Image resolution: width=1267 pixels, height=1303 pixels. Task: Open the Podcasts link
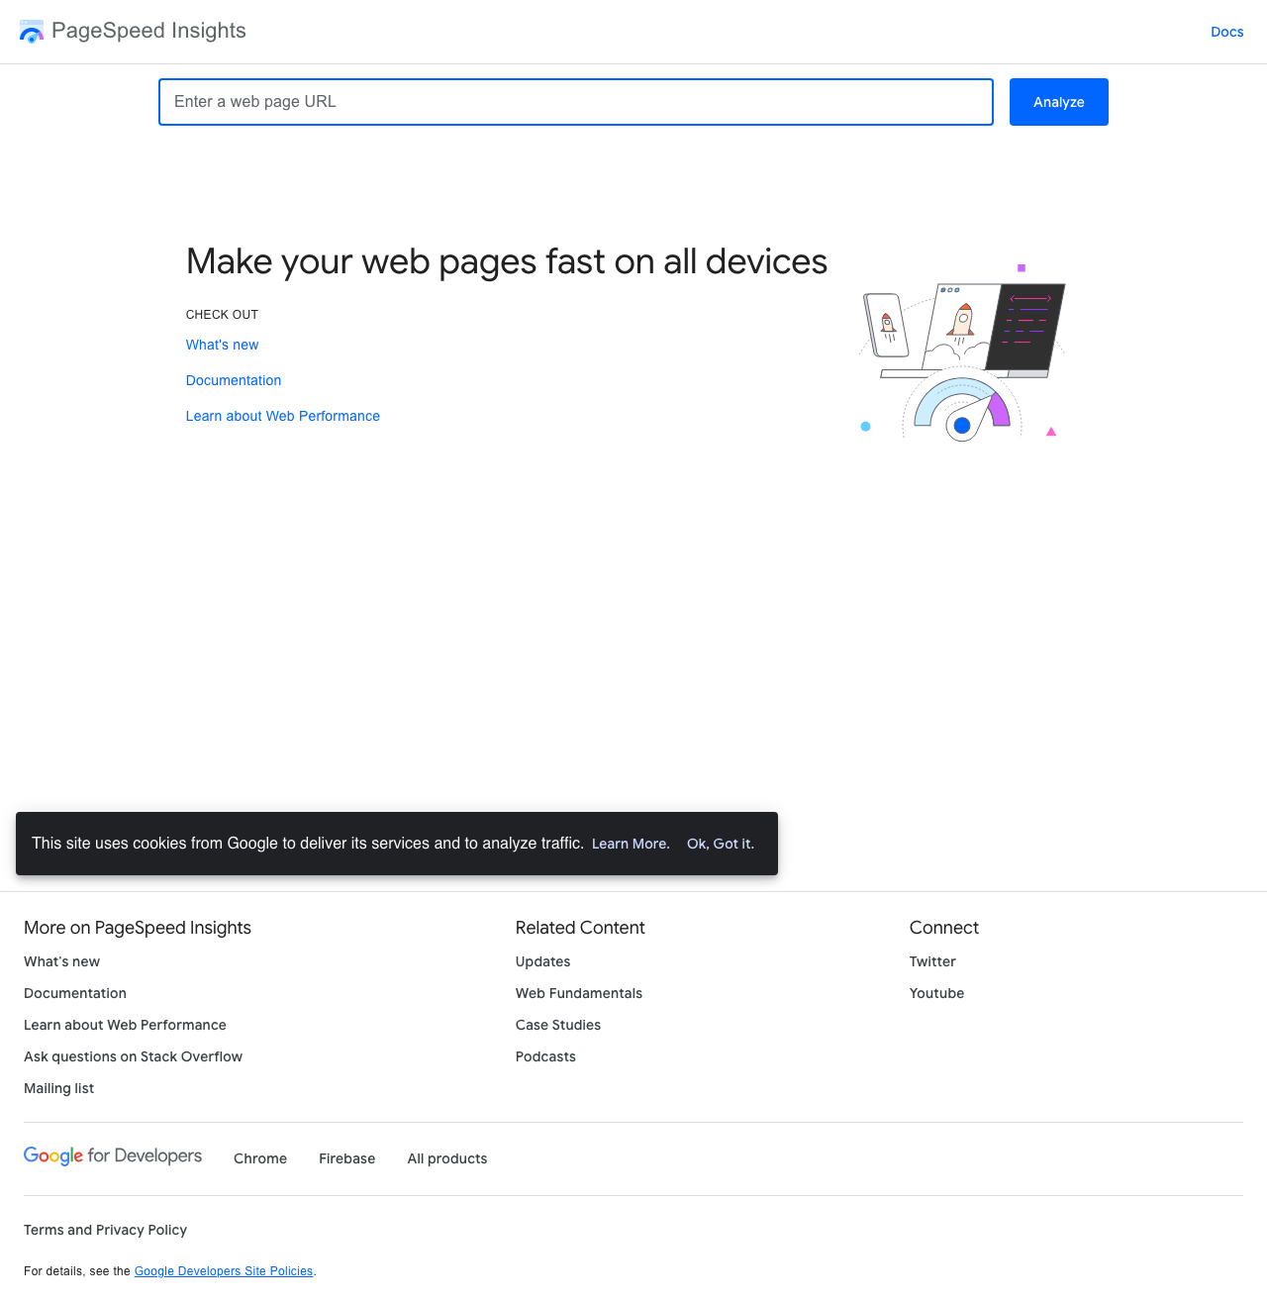(x=545, y=1056)
